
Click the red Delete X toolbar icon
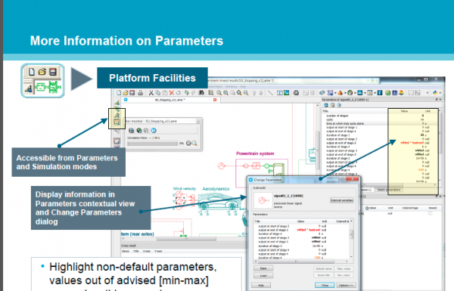172,93
